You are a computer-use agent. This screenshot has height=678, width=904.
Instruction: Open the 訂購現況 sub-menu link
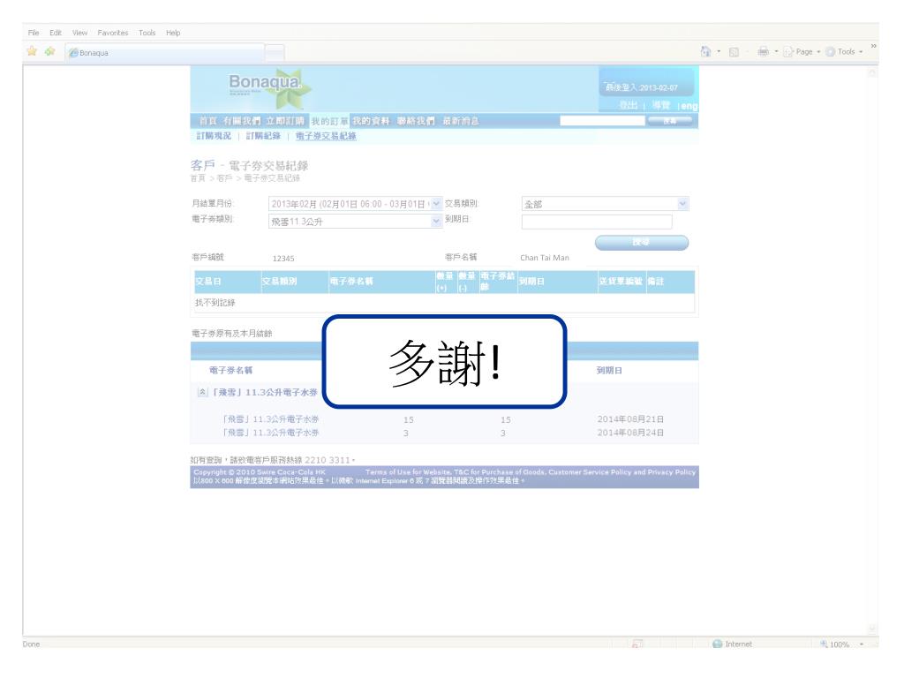(x=214, y=136)
